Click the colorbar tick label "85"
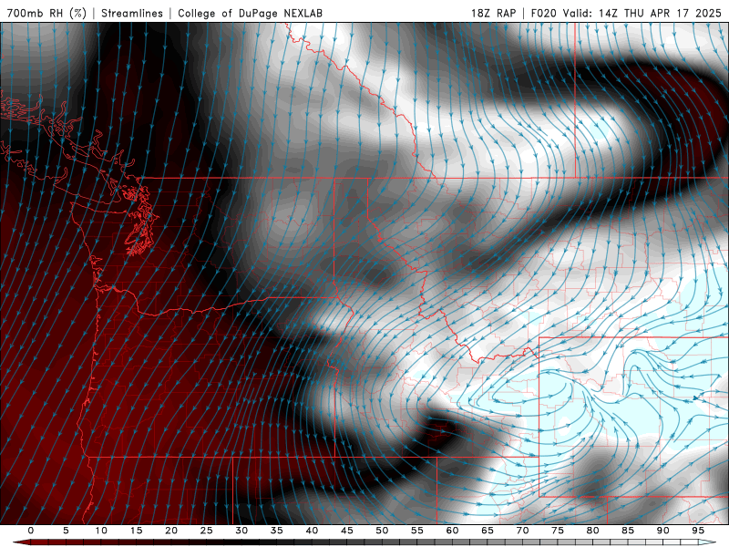This screenshot has width=729, height=547. (x=628, y=531)
